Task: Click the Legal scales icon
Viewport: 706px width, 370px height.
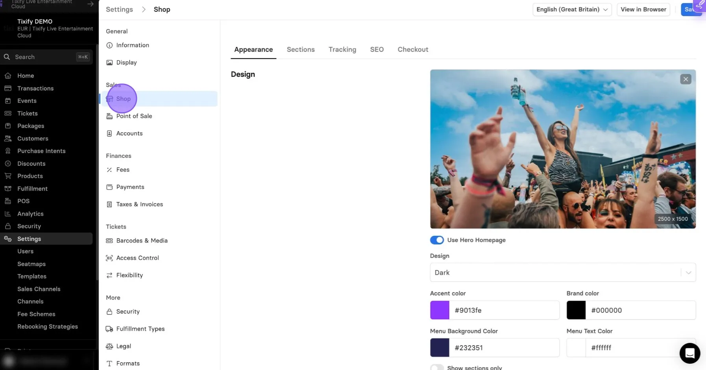Action: [x=109, y=346]
